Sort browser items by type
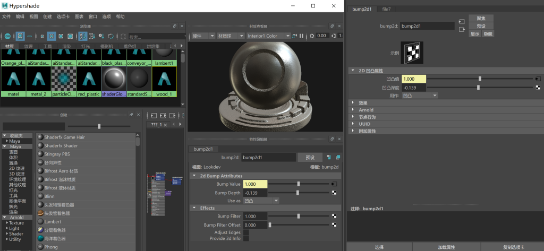544x251 pixels. tap(92, 36)
